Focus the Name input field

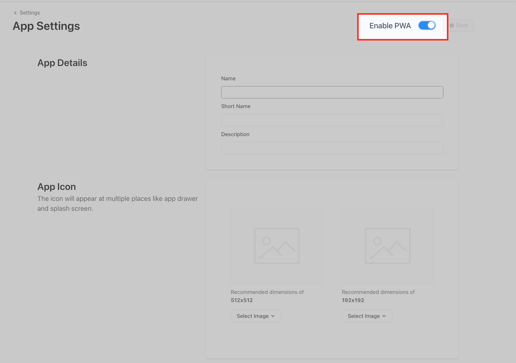tap(332, 92)
